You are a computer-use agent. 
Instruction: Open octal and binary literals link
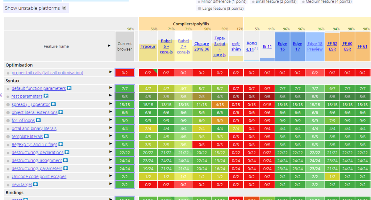pos(34,129)
